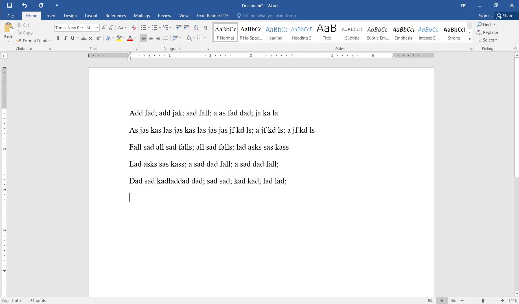
Task: Switch to the Design tab
Action: click(x=70, y=16)
